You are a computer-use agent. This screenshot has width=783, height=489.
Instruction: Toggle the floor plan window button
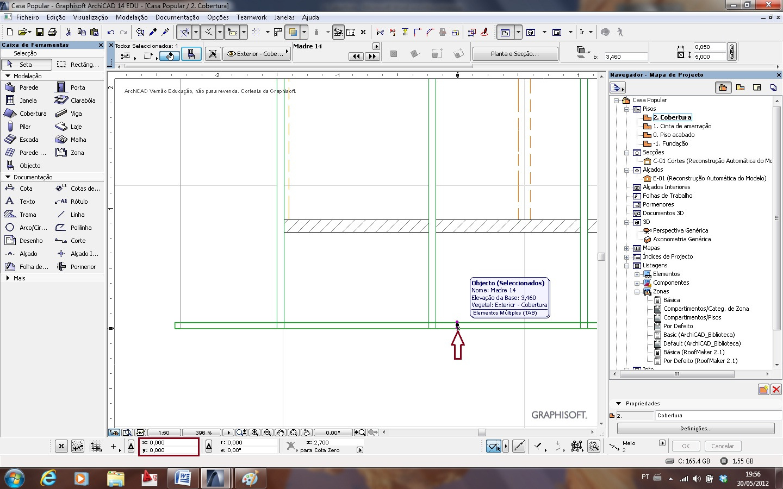pyautogui.click(x=505, y=33)
